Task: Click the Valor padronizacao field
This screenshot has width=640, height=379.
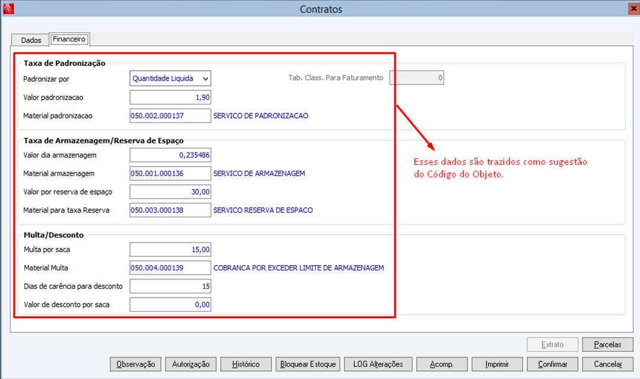Action: [x=170, y=97]
